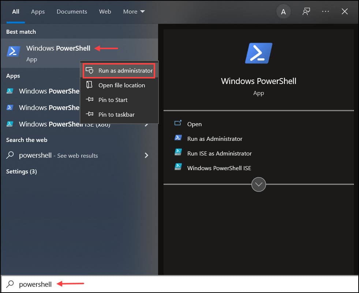Viewport: 359px width, 293px height.
Task: Click the Open icon in the right pane
Action: (178, 124)
